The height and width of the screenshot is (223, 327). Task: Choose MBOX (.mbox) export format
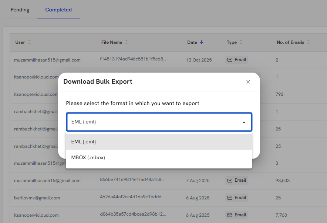click(159, 157)
